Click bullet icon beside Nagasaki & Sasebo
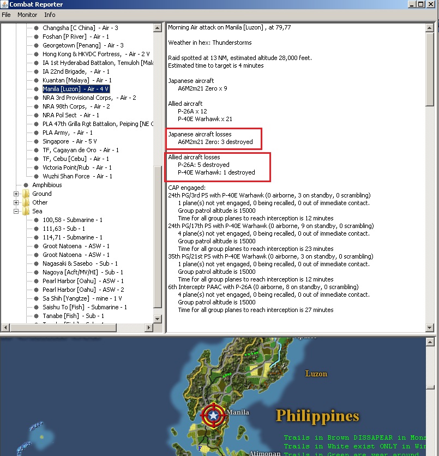 pyautogui.click(x=37, y=263)
